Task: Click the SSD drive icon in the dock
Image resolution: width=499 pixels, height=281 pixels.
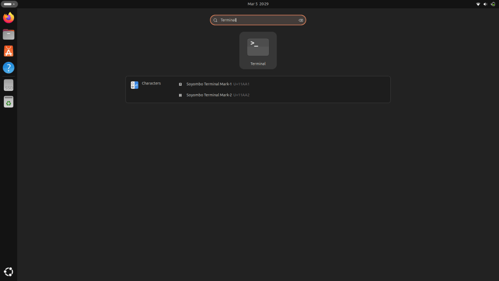Action: [x=8, y=85]
